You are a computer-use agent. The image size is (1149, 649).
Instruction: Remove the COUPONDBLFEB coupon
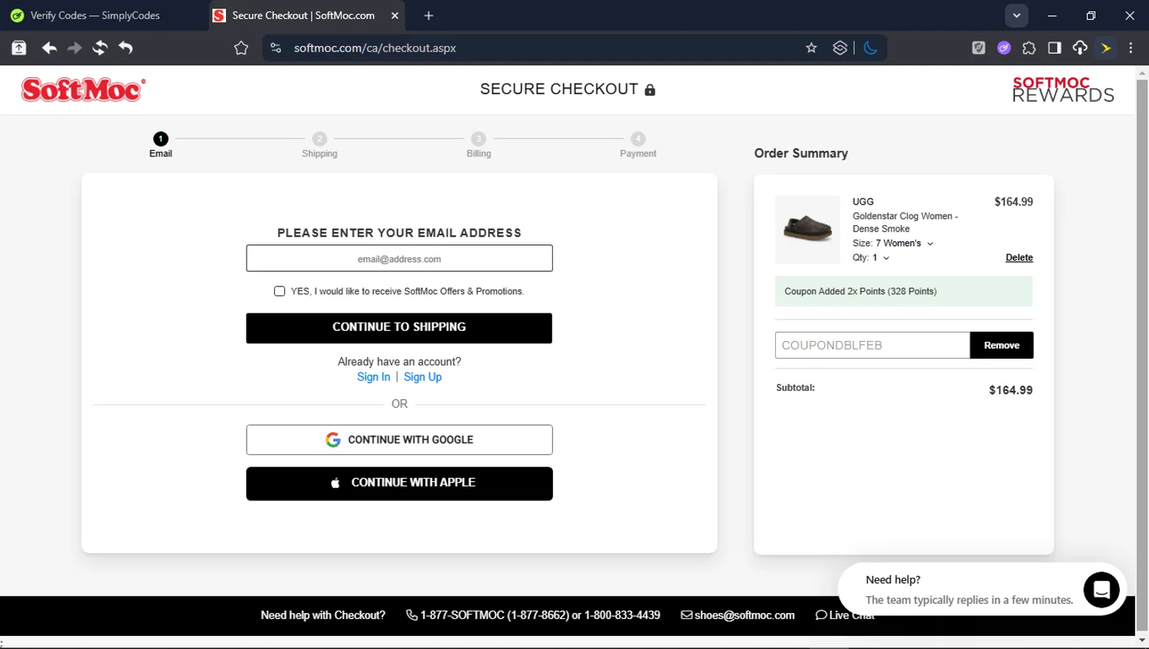[x=1001, y=346]
